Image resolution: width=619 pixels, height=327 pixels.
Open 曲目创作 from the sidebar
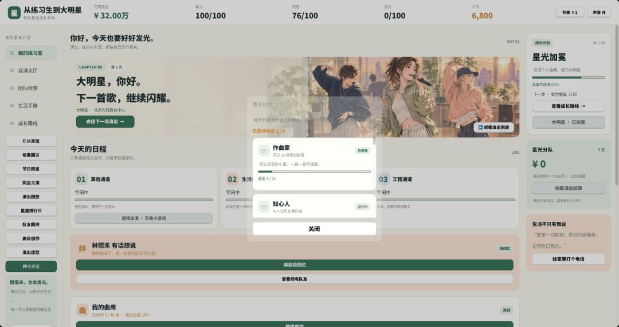pos(31,238)
